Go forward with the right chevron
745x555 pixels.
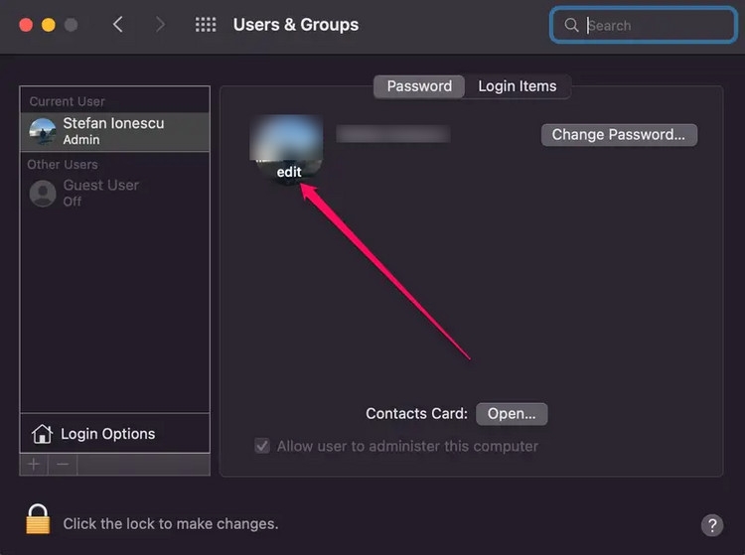160,24
